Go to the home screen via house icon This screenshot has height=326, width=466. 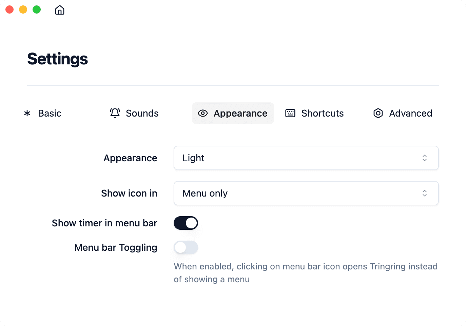point(60,10)
